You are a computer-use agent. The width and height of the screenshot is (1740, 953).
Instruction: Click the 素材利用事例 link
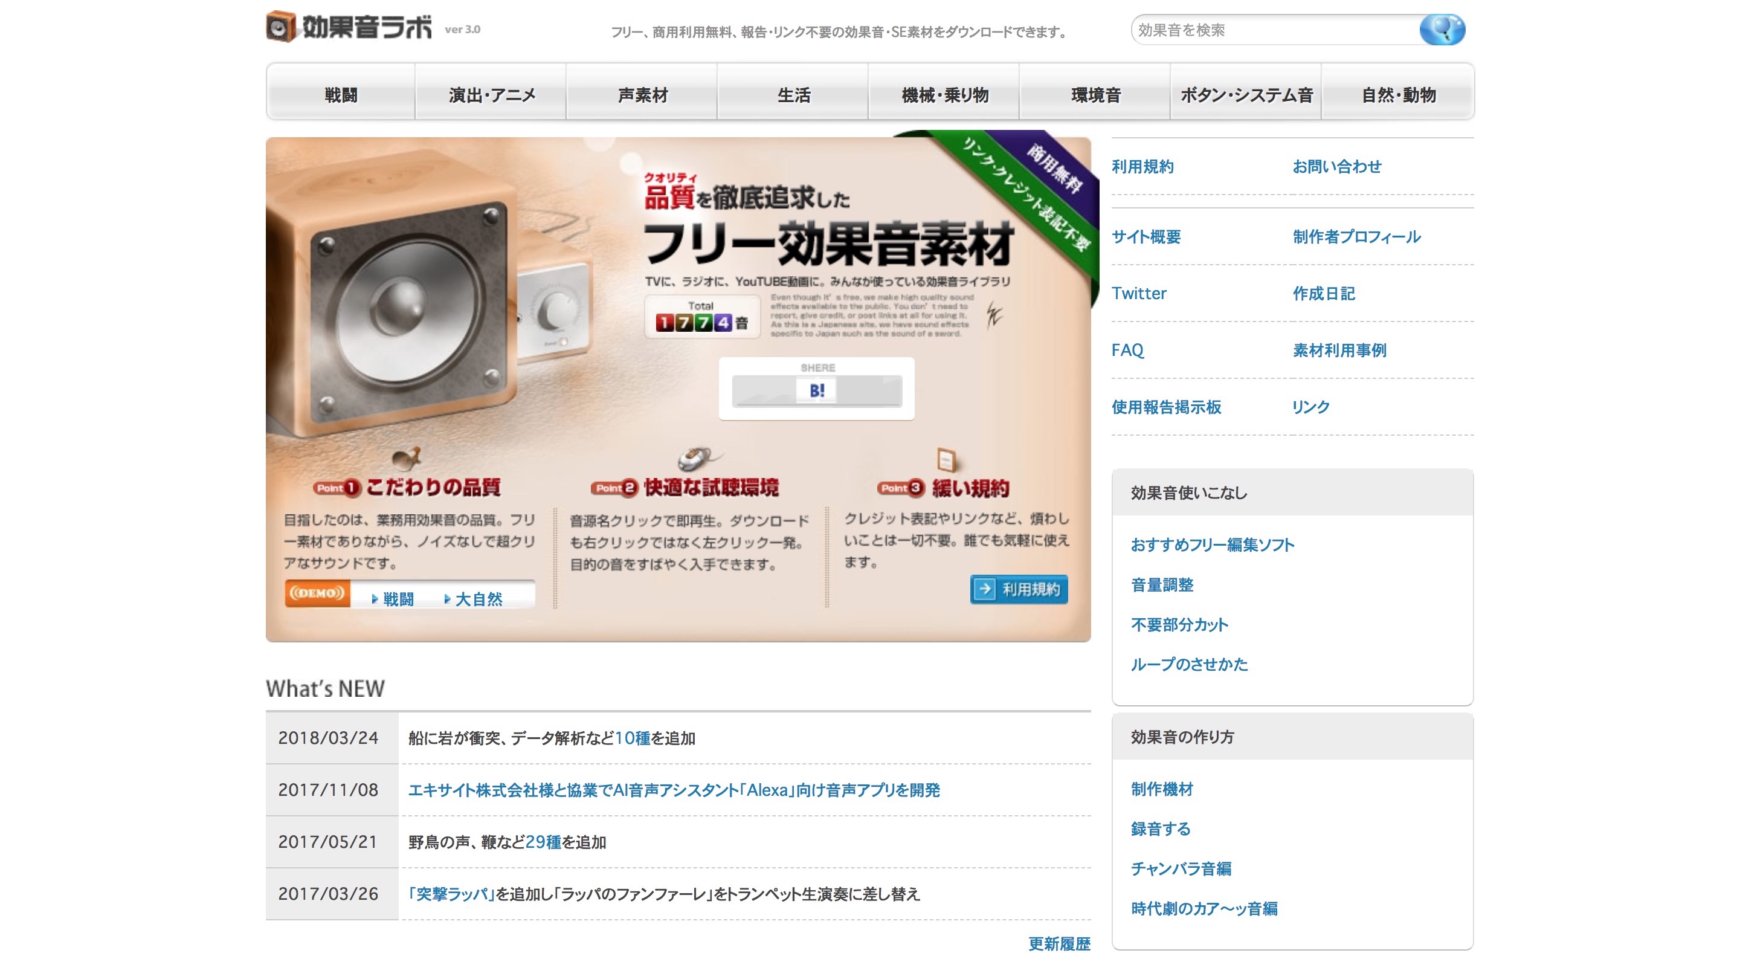[1339, 350]
